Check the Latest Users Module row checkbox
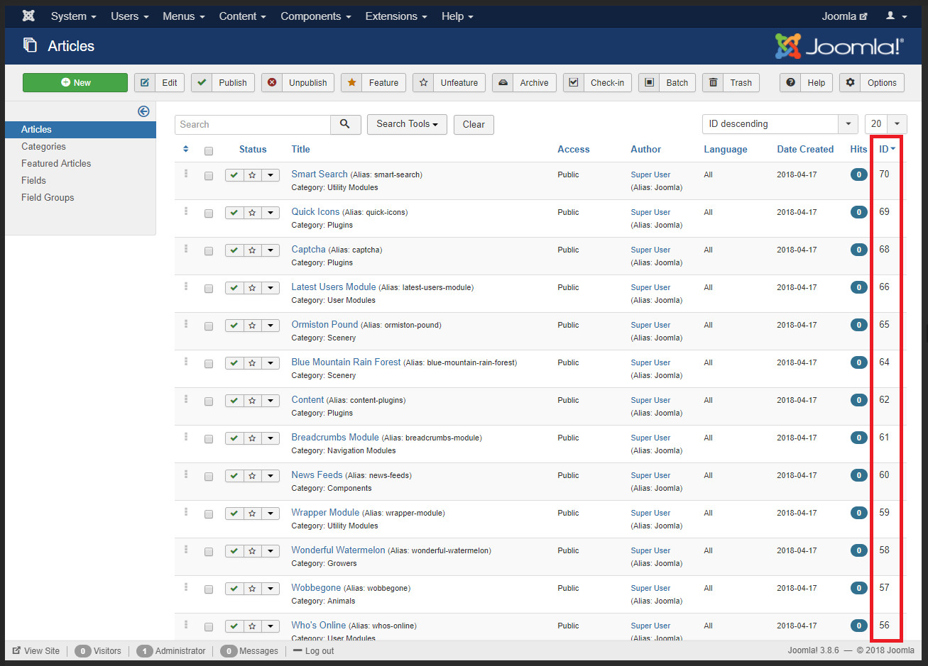The height and width of the screenshot is (666, 928). pos(209,289)
